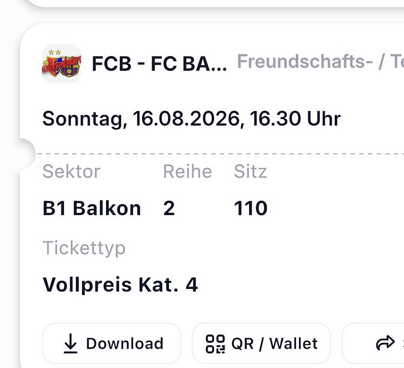This screenshot has width=404, height=368.
Task: Select the Sitz label
Action: 250,172
